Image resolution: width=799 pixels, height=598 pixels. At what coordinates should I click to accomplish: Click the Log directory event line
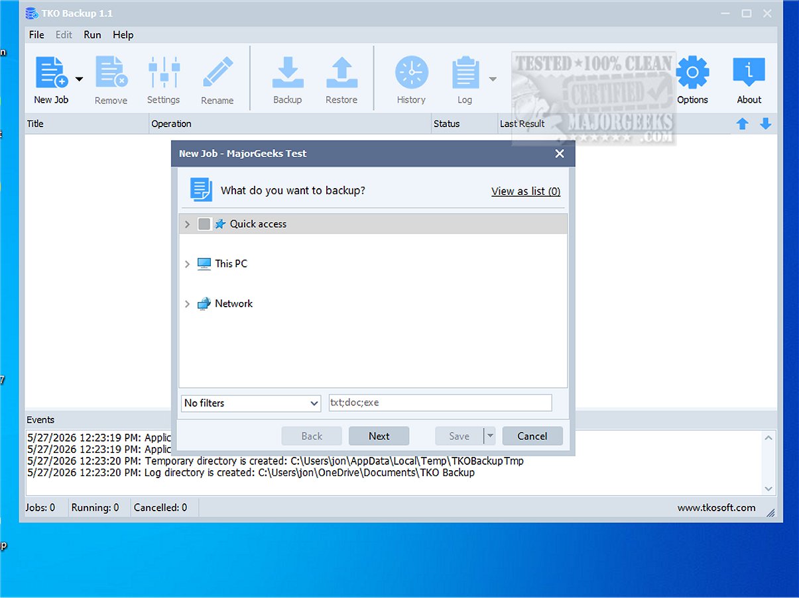(251, 472)
